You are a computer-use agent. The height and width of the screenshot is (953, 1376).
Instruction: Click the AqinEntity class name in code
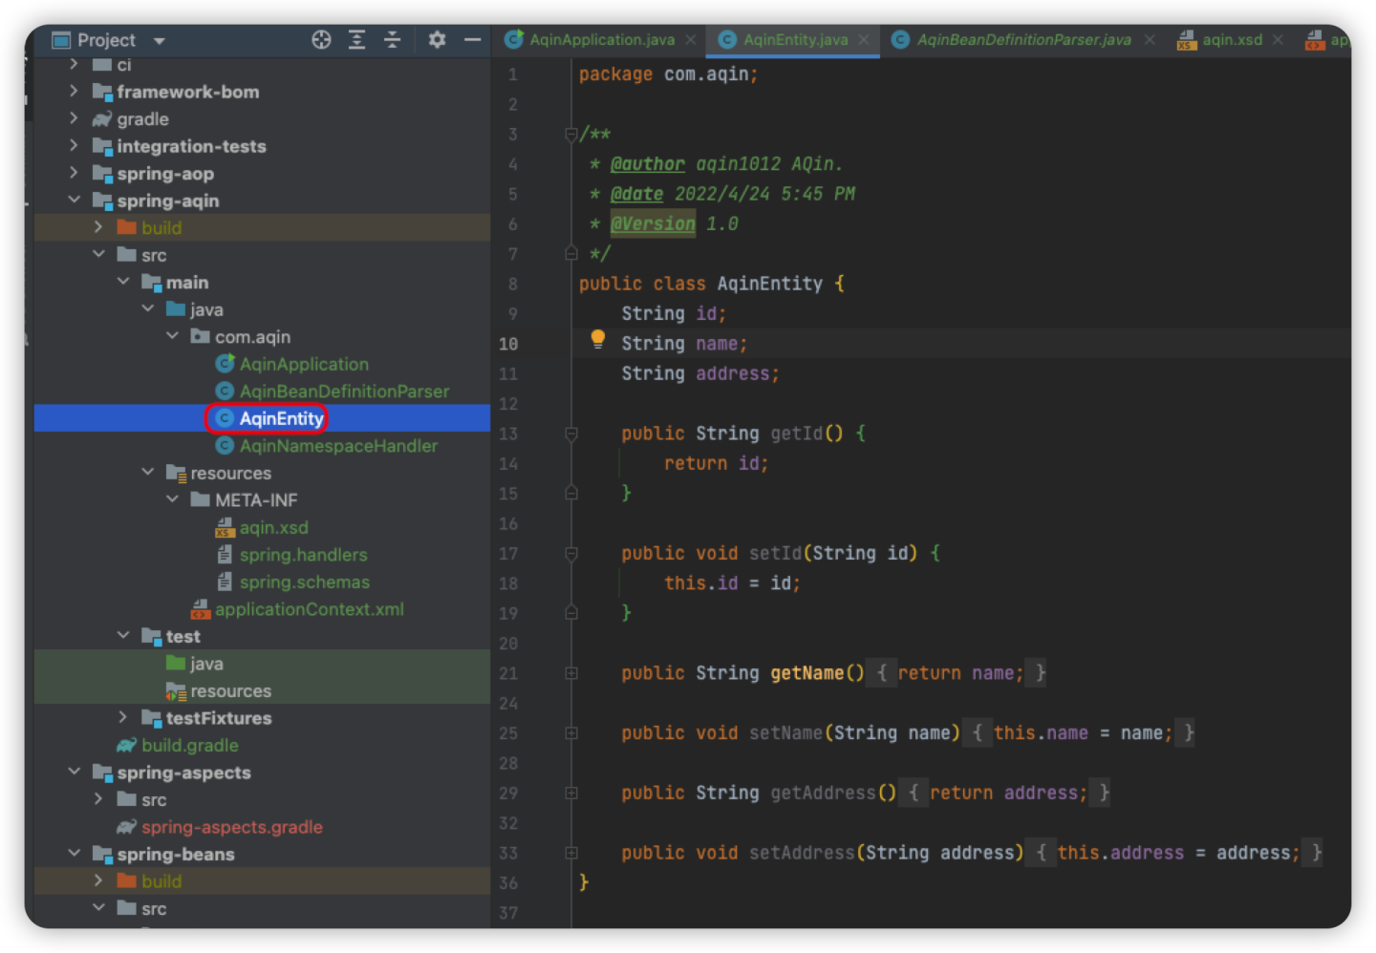pos(770,284)
